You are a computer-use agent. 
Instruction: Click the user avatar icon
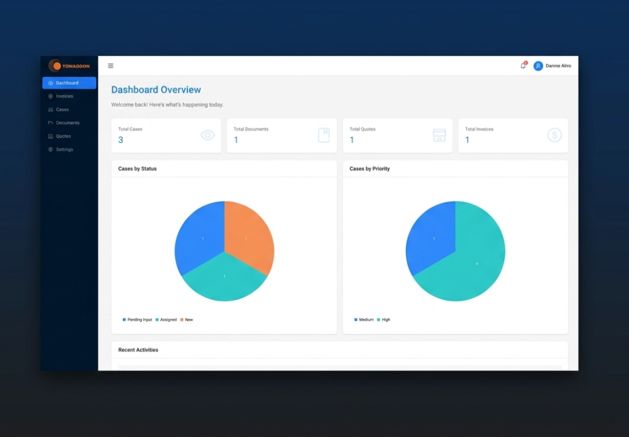click(x=538, y=66)
